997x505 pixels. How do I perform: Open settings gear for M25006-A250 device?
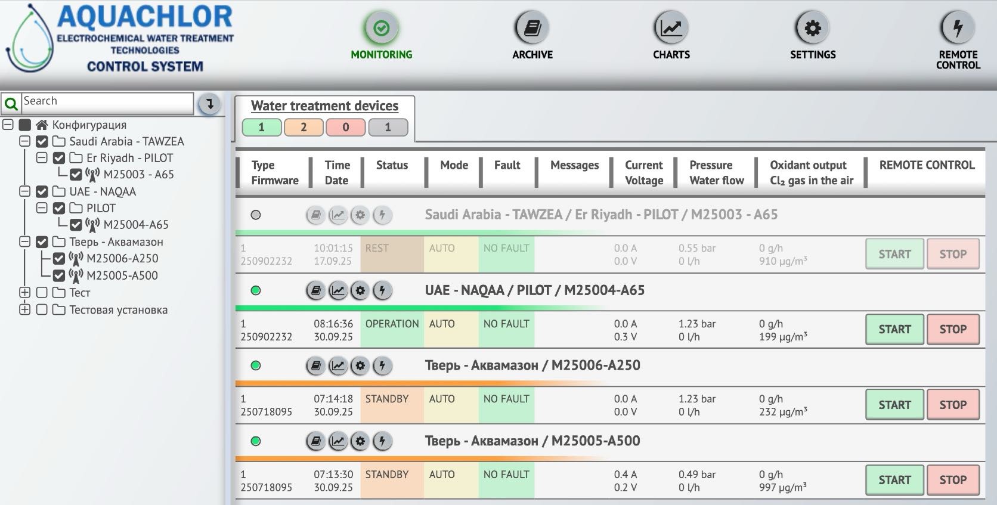(x=360, y=366)
